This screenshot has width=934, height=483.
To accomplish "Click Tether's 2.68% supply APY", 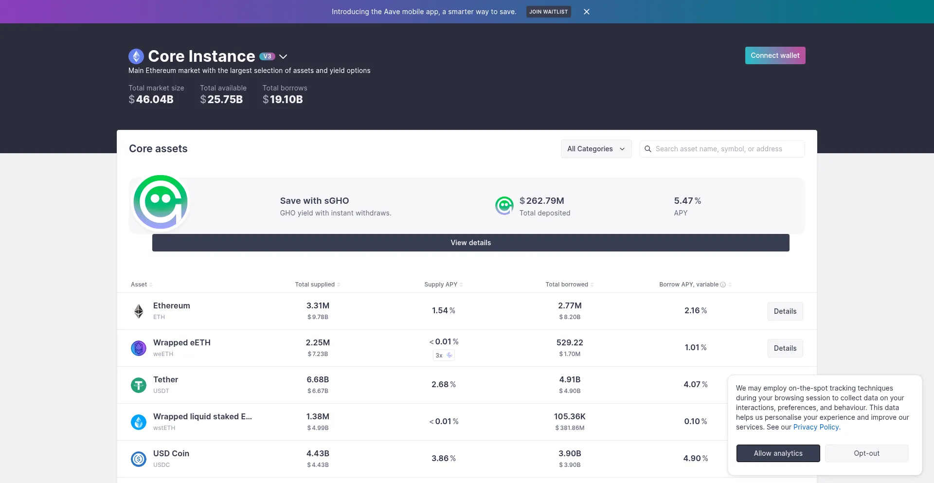I will 444,385.
